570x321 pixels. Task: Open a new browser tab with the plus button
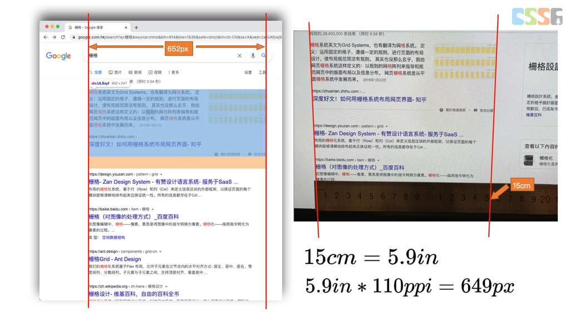point(136,27)
